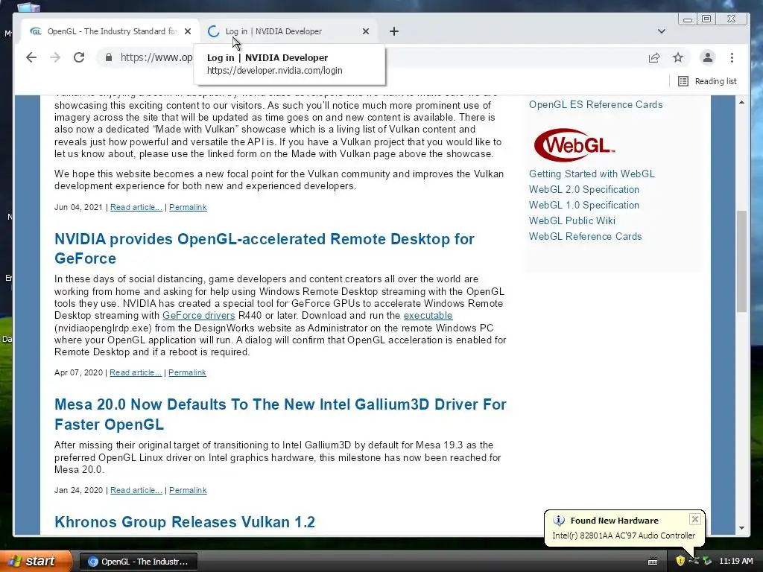
Task: Open the Chrome profile avatar
Action: coord(708,57)
